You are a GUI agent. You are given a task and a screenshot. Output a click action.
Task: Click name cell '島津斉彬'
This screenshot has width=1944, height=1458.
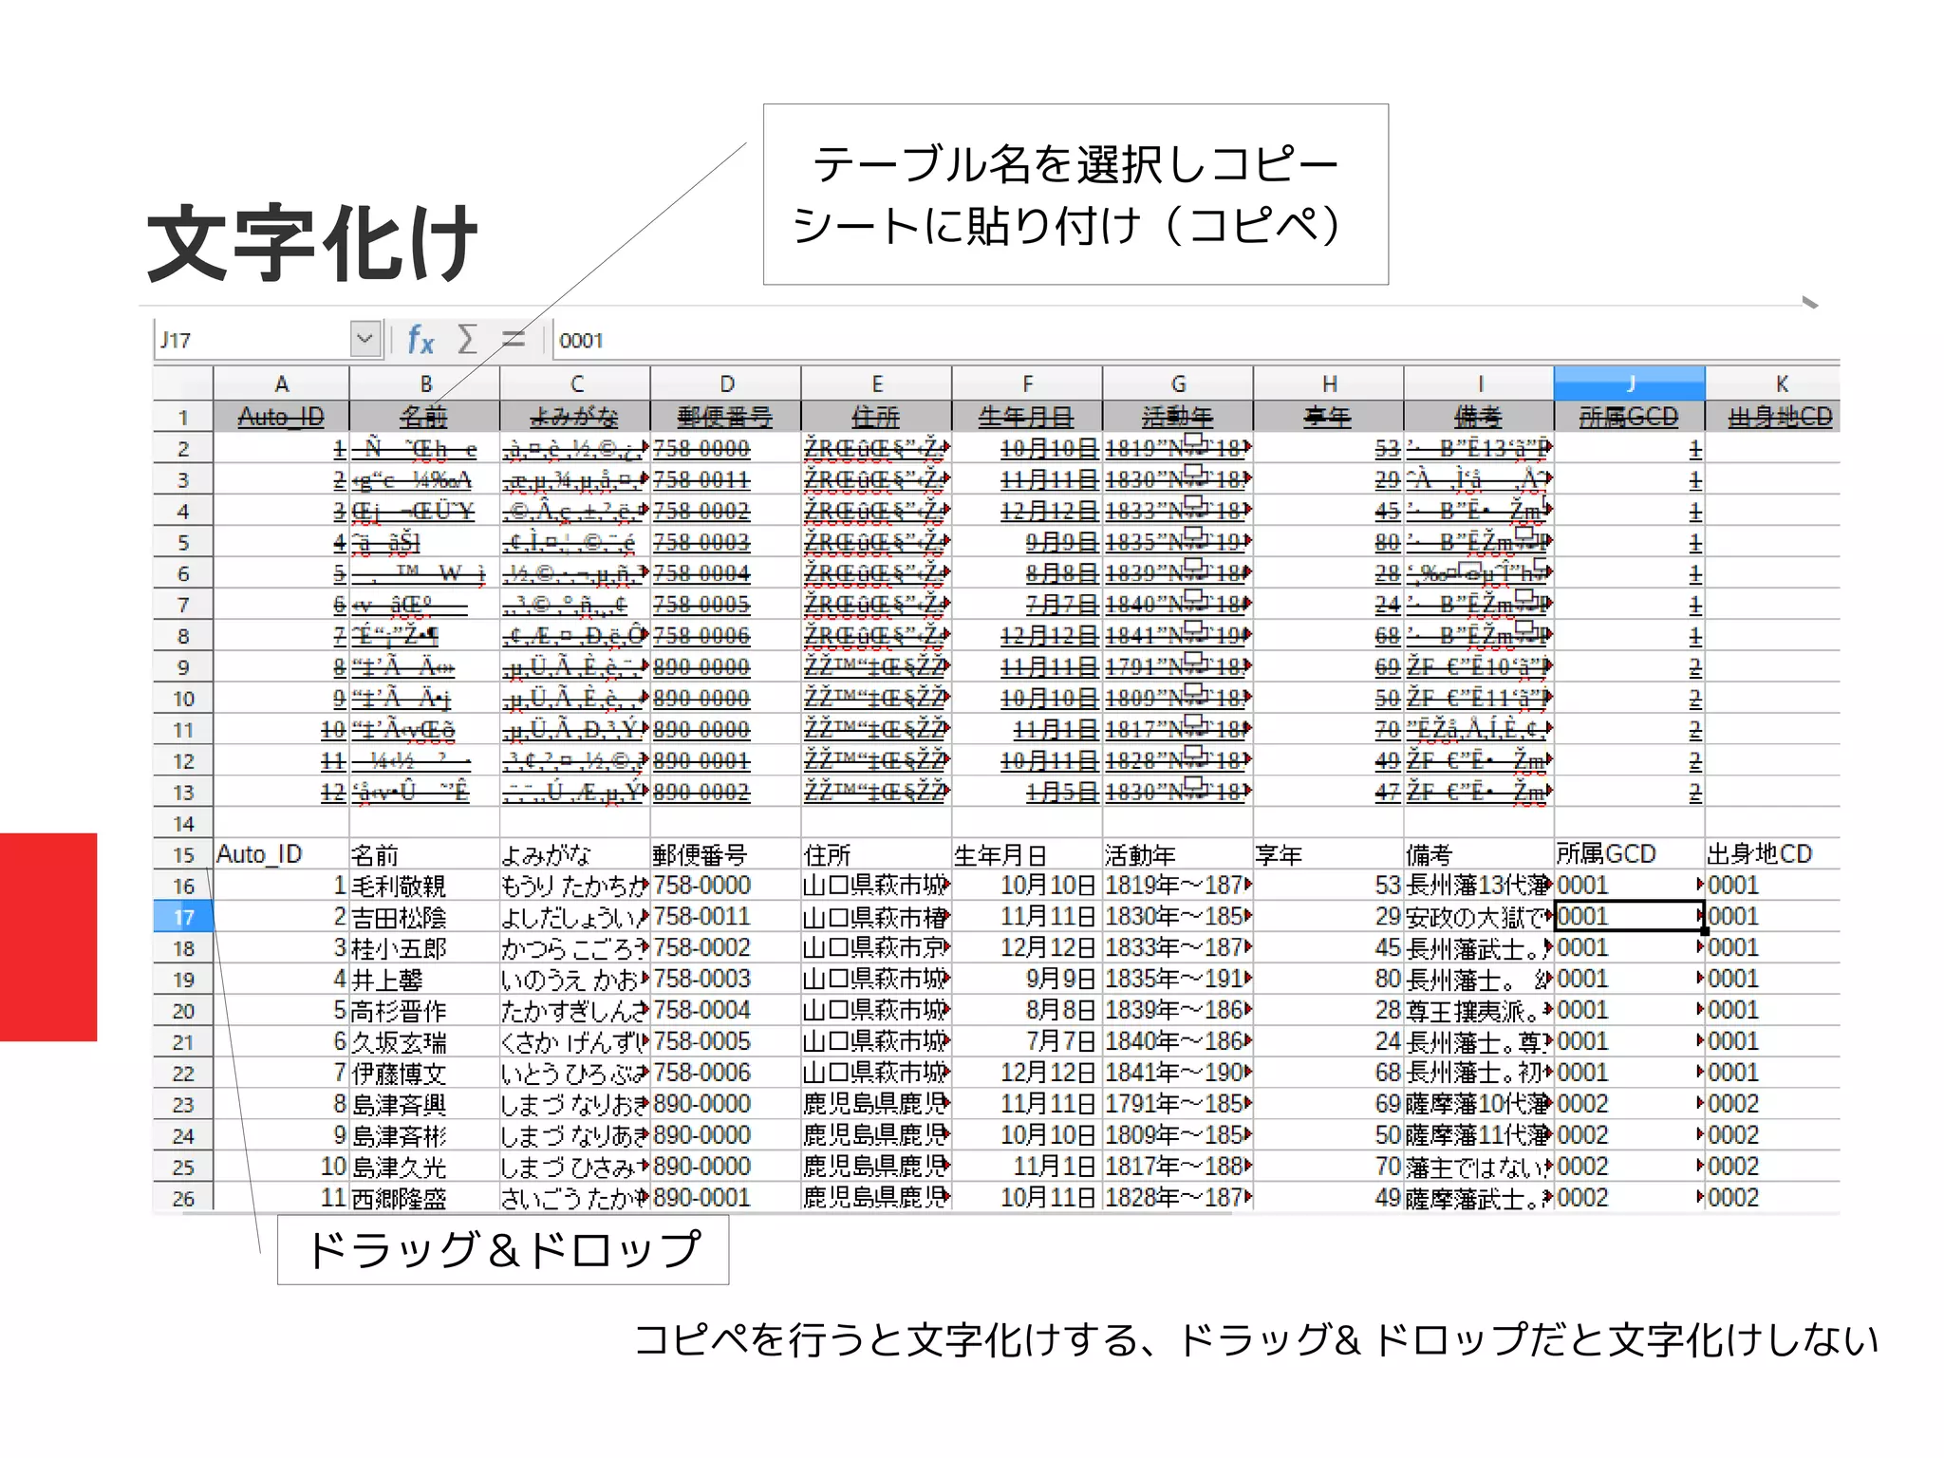click(x=424, y=1135)
